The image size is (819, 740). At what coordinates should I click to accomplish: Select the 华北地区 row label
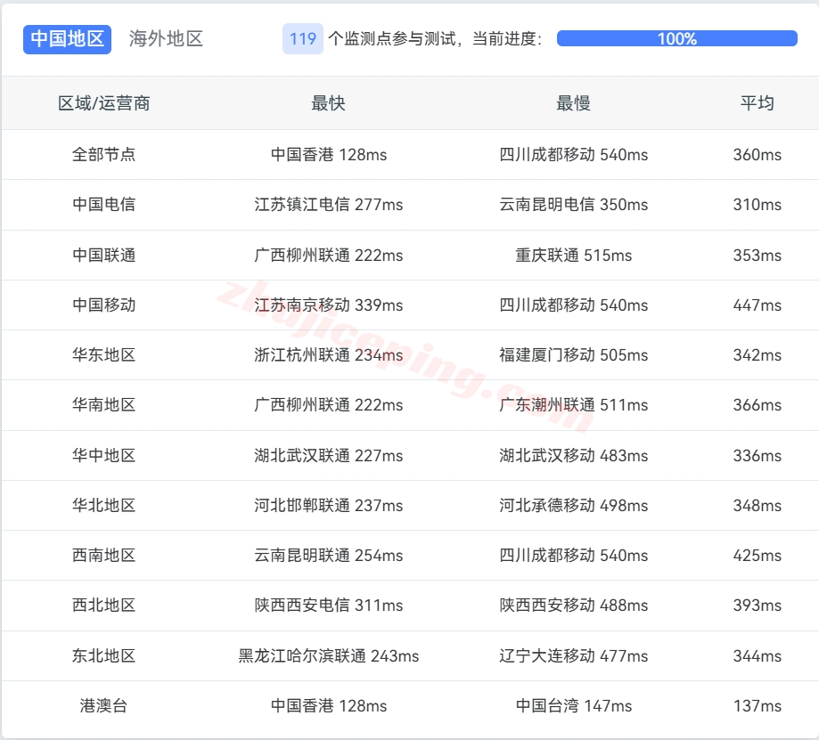pyautogui.click(x=104, y=505)
